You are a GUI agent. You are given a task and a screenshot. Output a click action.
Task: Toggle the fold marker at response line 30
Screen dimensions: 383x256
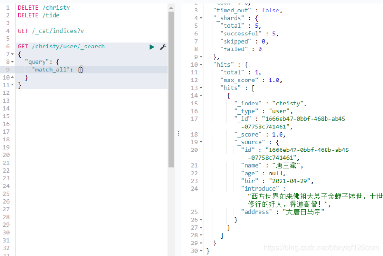coord(201,251)
